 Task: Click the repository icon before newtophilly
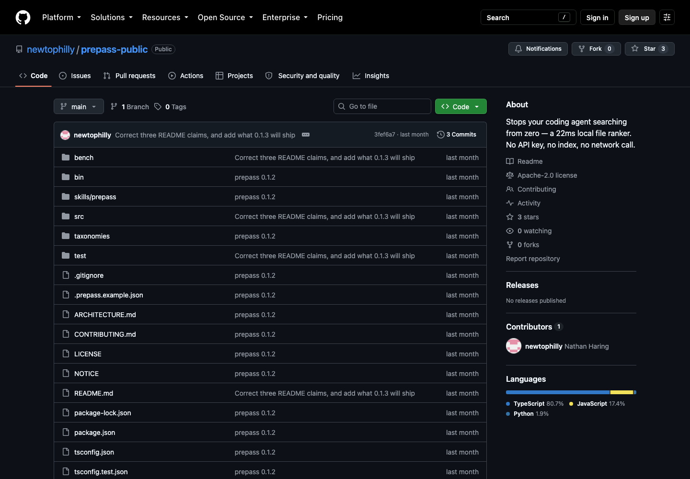pos(19,49)
